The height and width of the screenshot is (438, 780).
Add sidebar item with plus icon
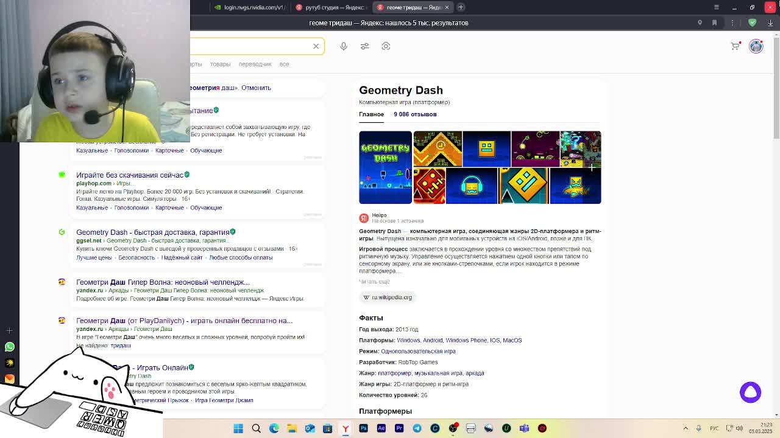pyautogui.click(x=9, y=331)
